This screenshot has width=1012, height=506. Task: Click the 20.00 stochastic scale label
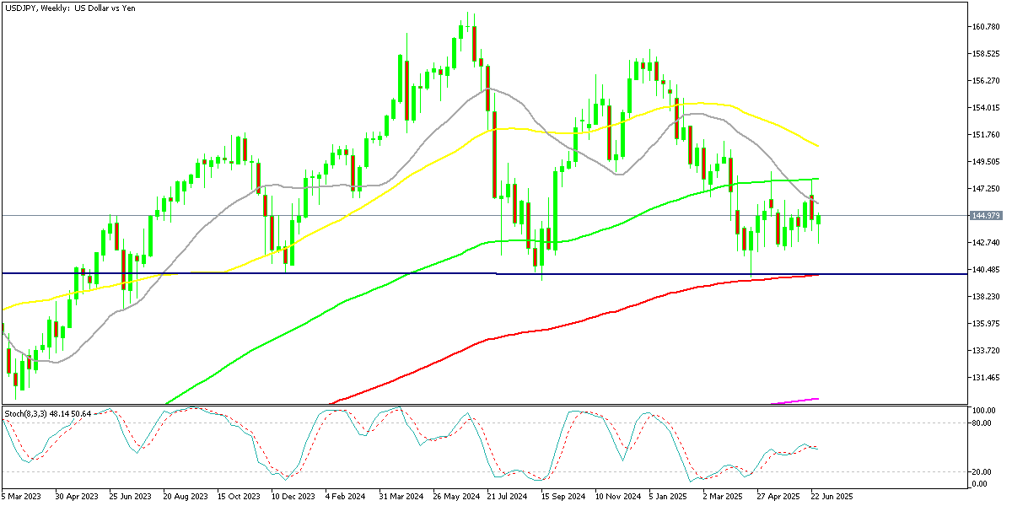point(982,472)
